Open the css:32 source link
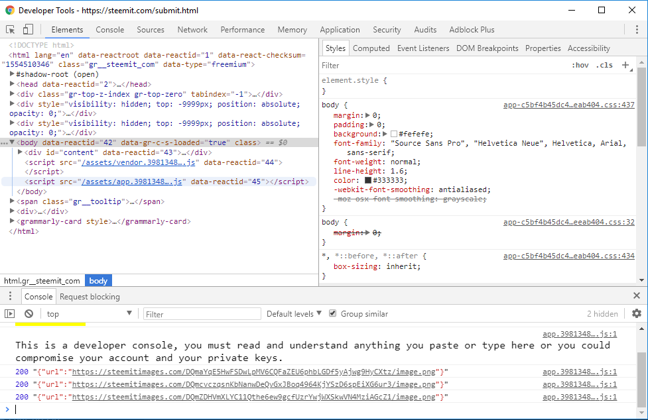Image resolution: width=648 pixels, height=420 pixels. pyautogui.click(x=568, y=222)
